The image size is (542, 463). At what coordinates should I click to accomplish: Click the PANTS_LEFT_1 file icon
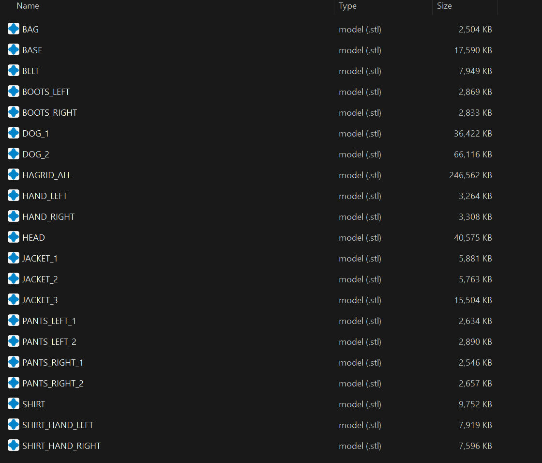[14, 321]
